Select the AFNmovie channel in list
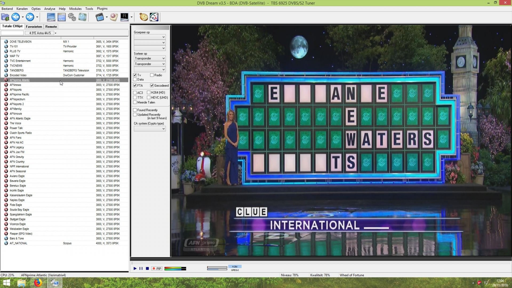Image resolution: width=512 pixels, height=288 pixels. point(16,114)
